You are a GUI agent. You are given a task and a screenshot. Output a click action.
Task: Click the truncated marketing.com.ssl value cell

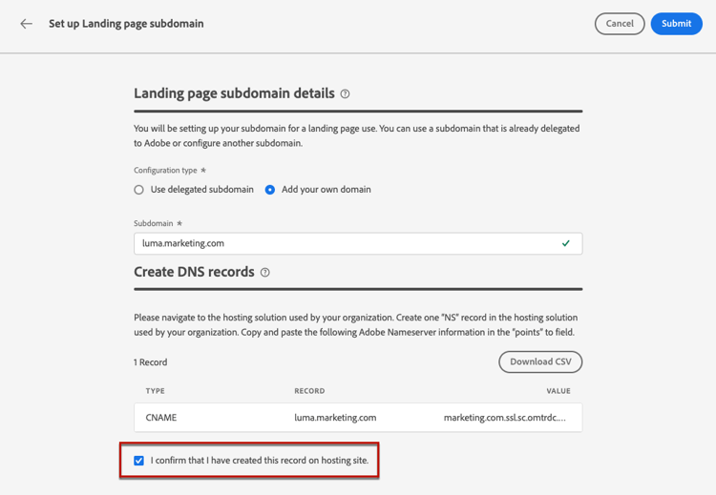tap(505, 418)
